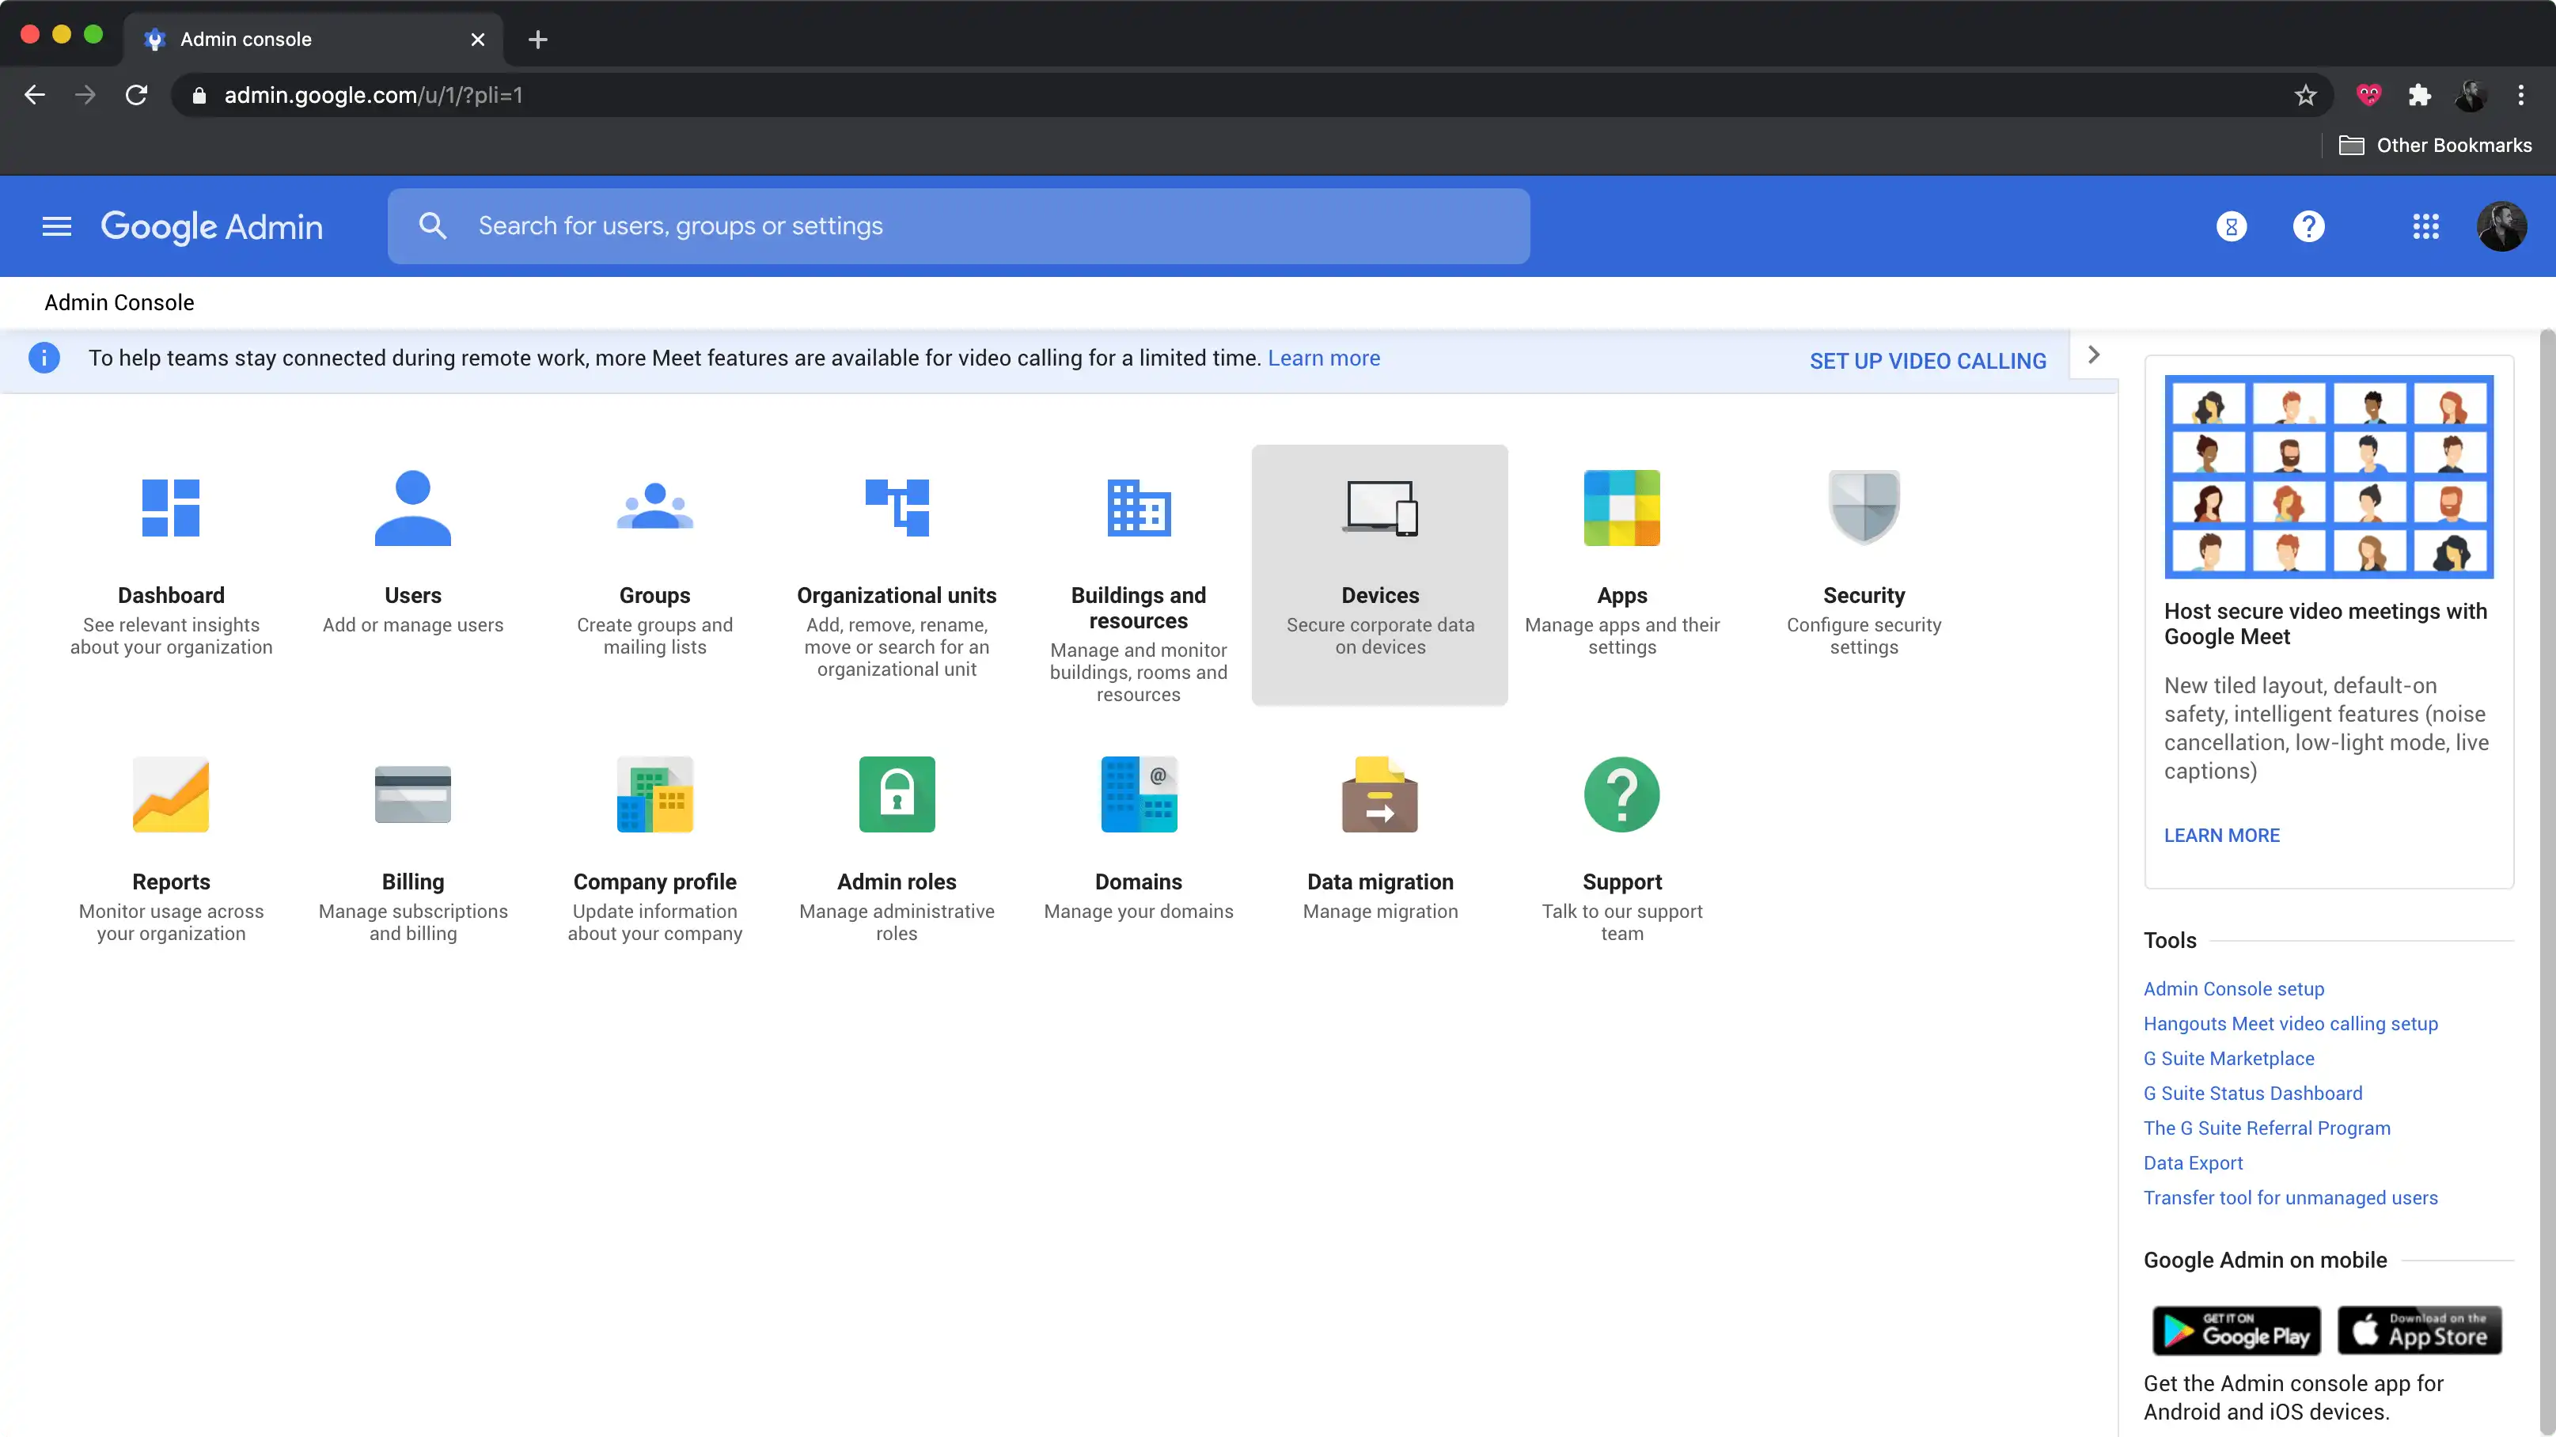
Task: Click the hourglass tasks icon in header
Action: point(2232,226)
